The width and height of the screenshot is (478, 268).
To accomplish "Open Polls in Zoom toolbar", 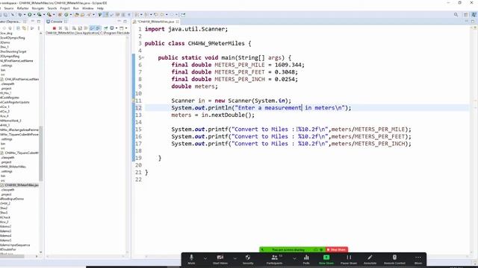I will 306,260.
